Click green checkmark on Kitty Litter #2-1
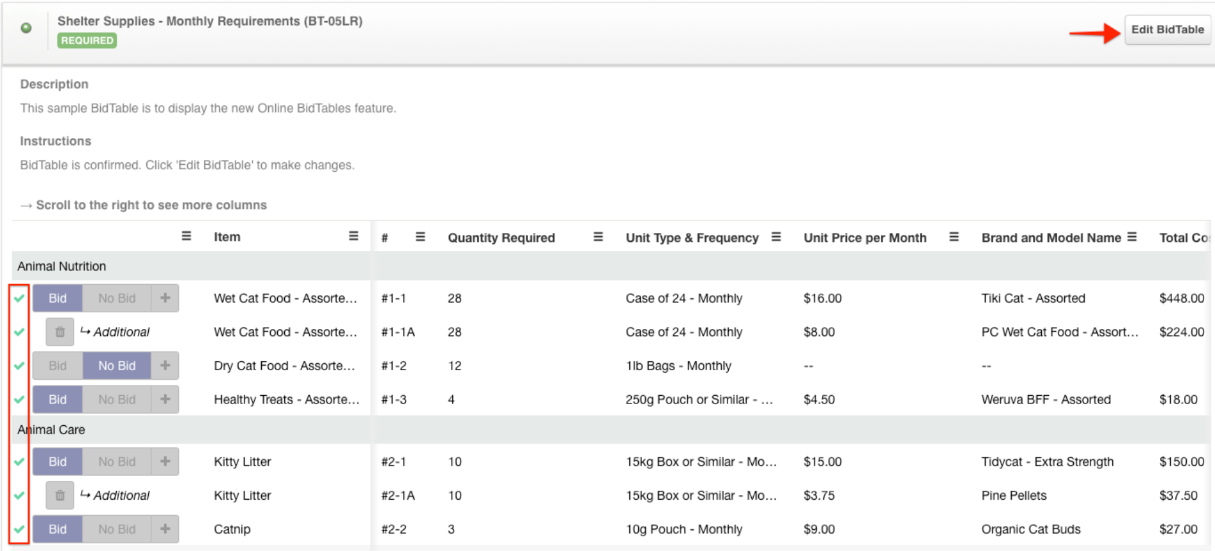 point(19,462)
